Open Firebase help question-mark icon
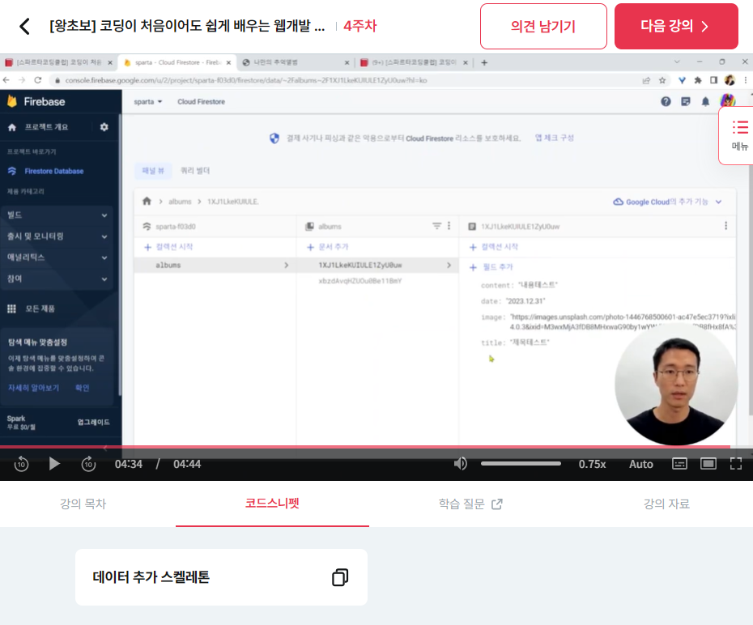The height and width of the screenshot is (625, 753). tap(666, 101)
